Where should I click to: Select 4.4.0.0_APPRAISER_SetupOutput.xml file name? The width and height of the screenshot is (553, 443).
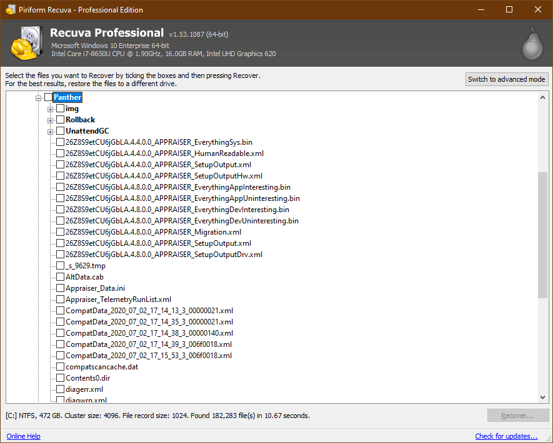pos(158,165)
